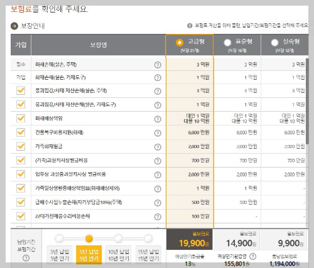This screenshot has height=268, width=314.
Task: Click the 155,801원 expected refund amount
Action: (237, 264)
